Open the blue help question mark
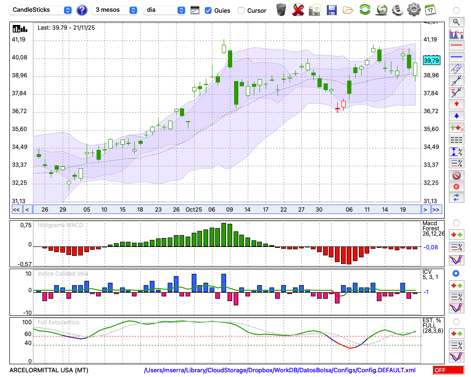 pyautogui.click(x=81, y=10)
